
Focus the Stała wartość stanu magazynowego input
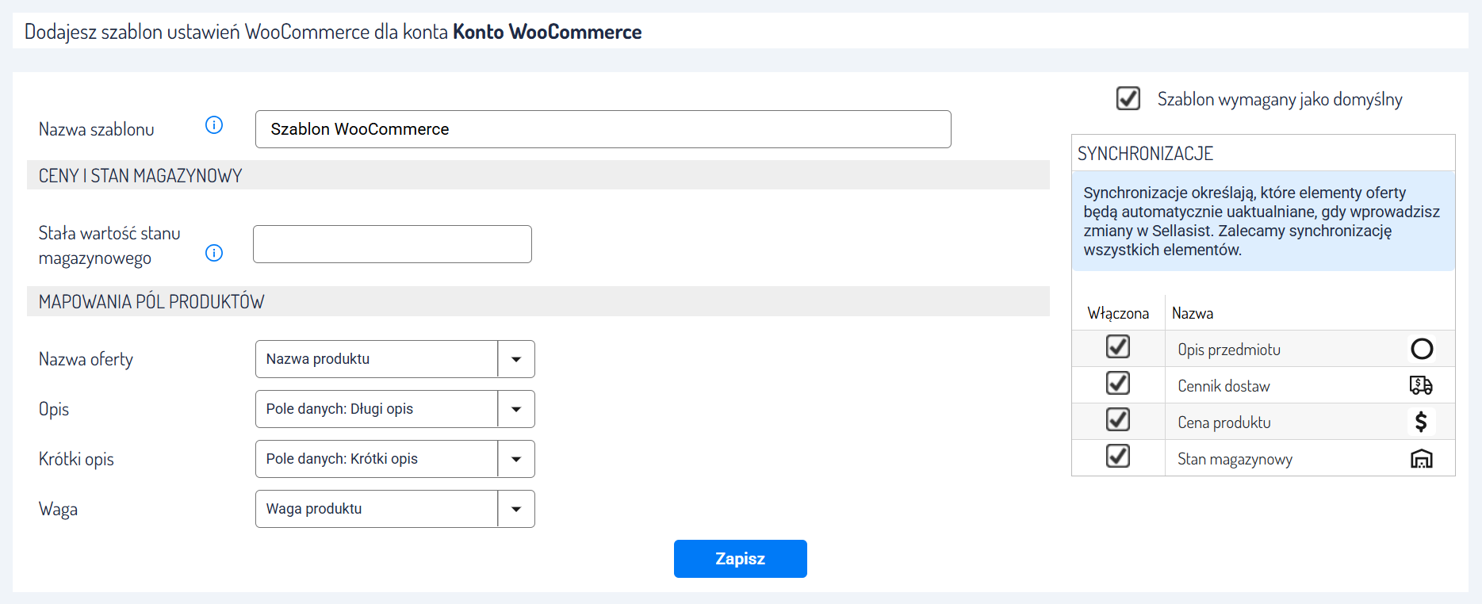pyautogui.click(x=392, y=244)
